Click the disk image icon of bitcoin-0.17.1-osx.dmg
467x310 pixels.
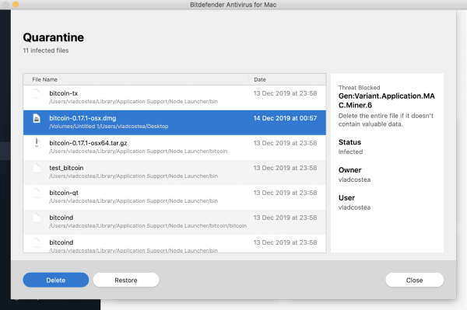37,118
